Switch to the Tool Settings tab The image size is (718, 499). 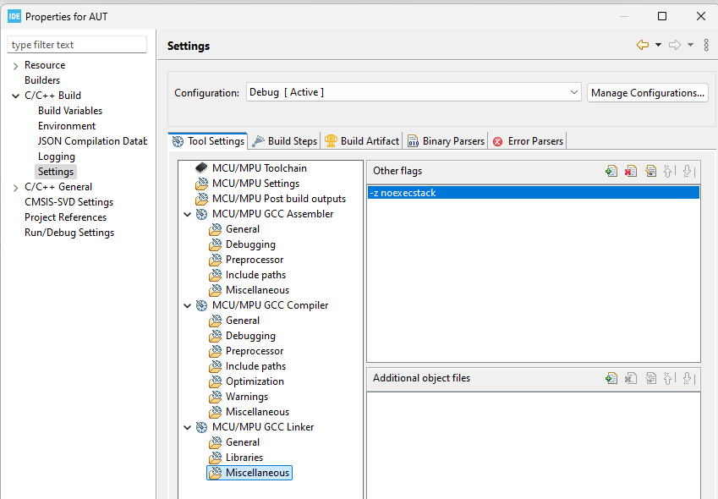208,141
